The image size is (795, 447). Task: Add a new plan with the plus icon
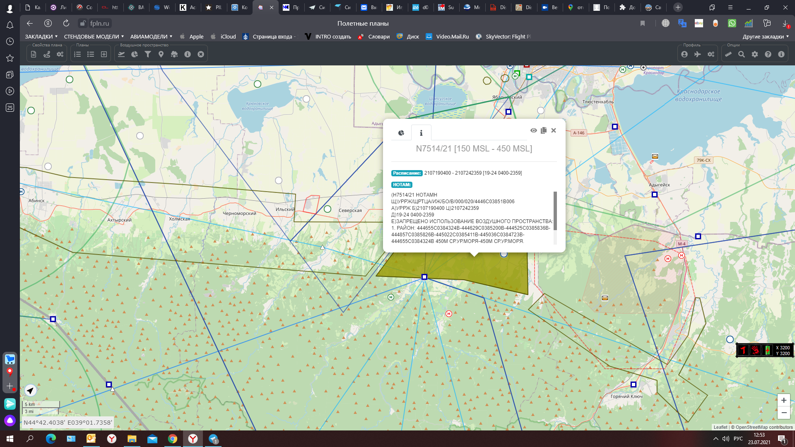pyautogui.click(x=104, y=54)
